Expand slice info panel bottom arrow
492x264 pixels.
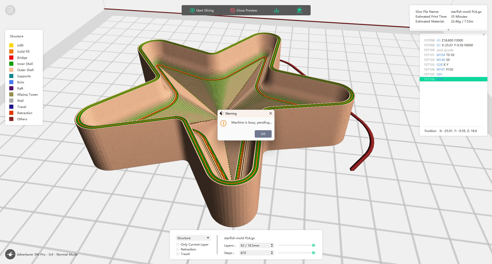[448, 30]
